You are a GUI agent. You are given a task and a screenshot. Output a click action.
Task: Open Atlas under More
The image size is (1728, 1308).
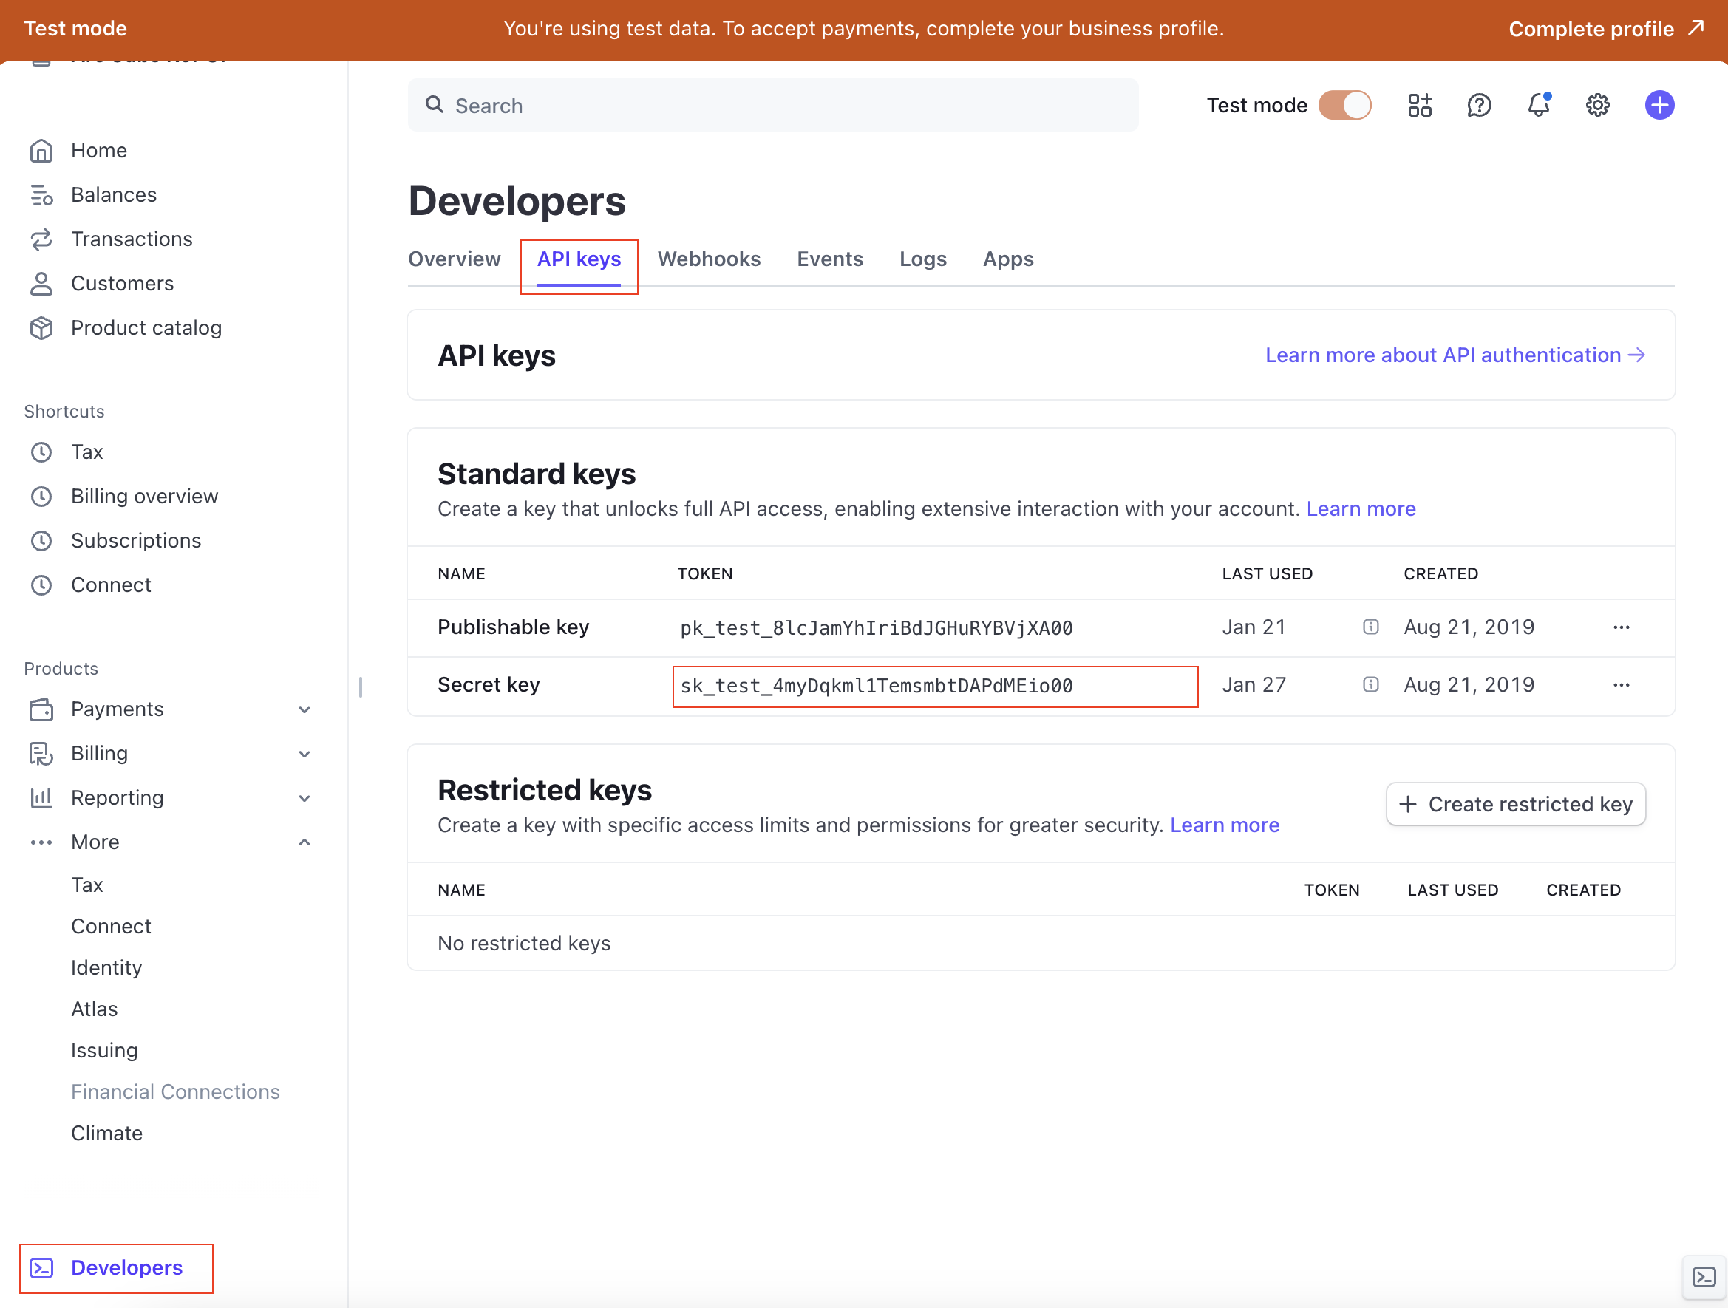tap(94, 1009)
